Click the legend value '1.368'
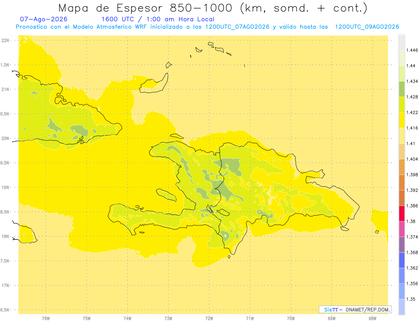 point(412,252)
